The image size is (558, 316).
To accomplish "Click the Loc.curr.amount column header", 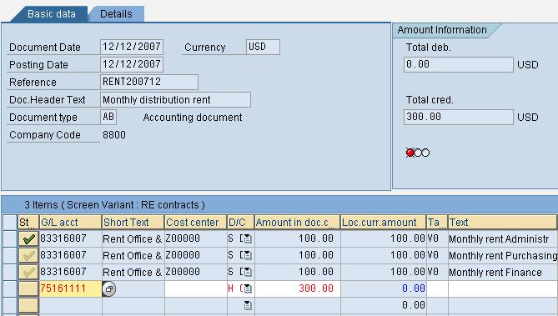I will click(384, 223).
